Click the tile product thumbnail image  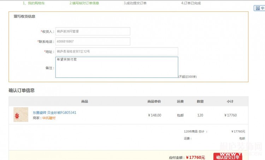click(21, 115)
